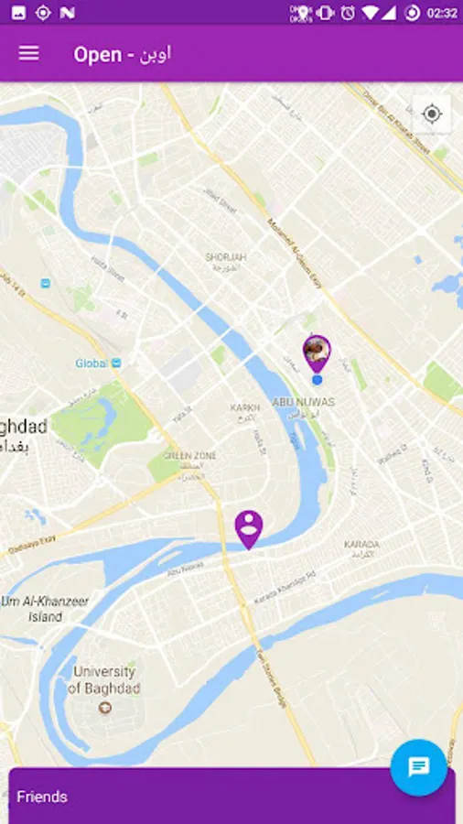Select the friend photo map pin
This screenshot has height=824, width=463.
pos(317,353)
